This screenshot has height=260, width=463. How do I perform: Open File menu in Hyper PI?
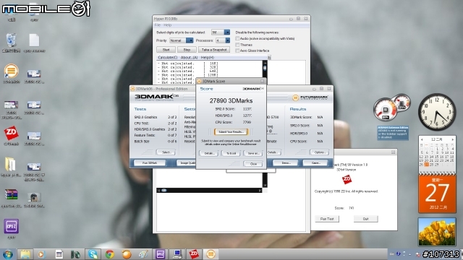point(158,25)
